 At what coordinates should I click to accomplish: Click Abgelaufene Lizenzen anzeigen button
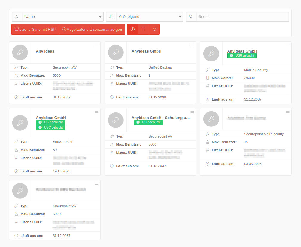(92, 30)
